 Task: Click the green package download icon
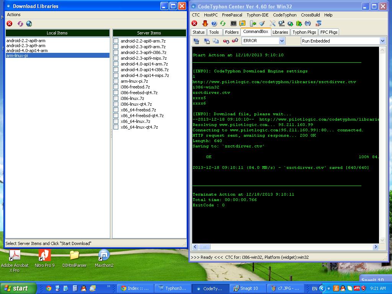(299, 23)
